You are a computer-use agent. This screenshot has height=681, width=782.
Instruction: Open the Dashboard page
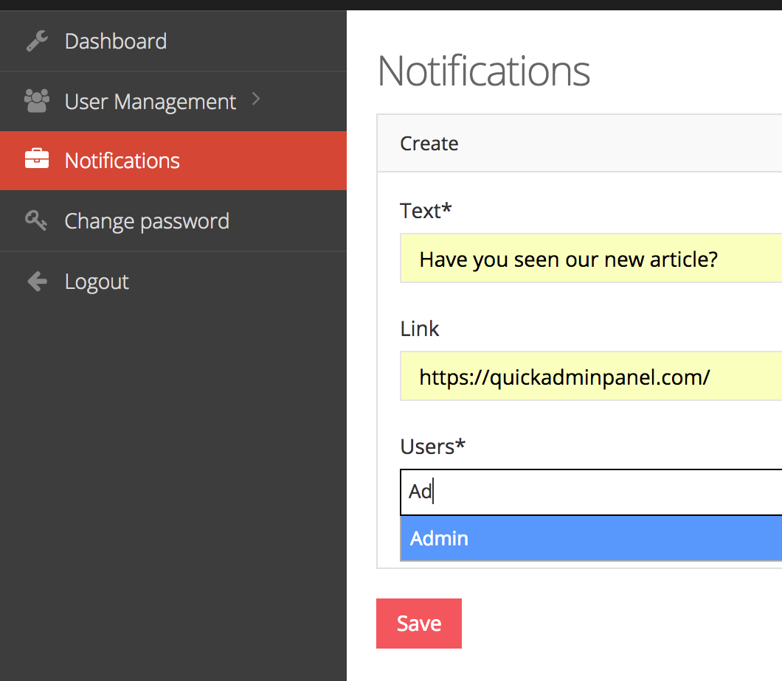pyautogui.click(x=115, y=41)
